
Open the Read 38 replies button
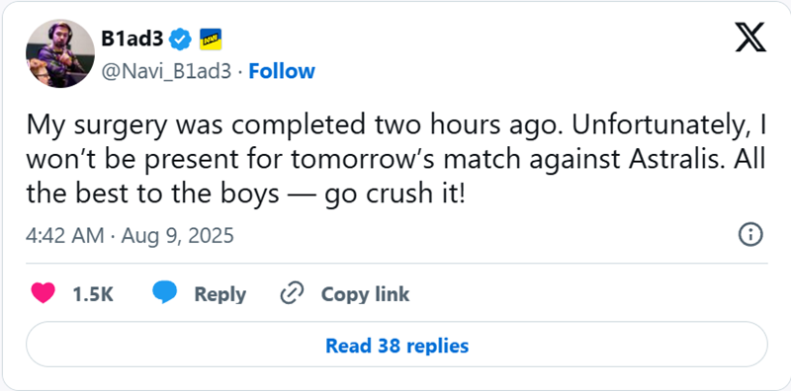pos(396,345)
